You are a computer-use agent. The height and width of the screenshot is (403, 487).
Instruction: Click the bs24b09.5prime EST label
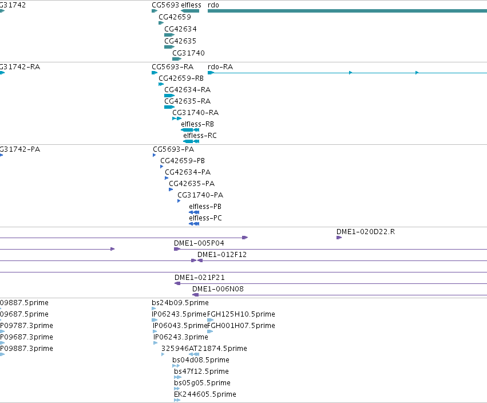pyautogui.click(x=180, y=303)
